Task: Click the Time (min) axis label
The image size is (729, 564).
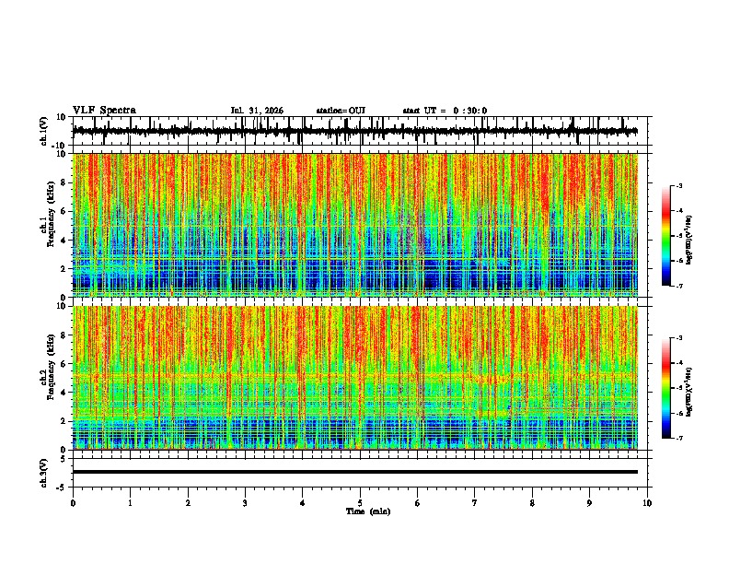Action: [368, 511]
